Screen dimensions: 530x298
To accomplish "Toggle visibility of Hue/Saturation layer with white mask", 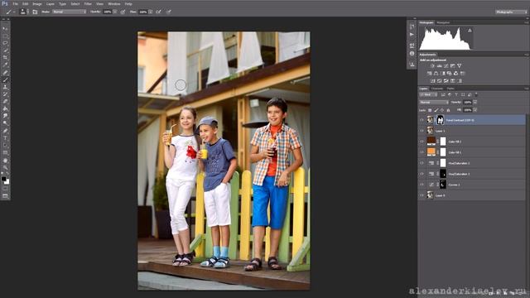I will point(422,163).
